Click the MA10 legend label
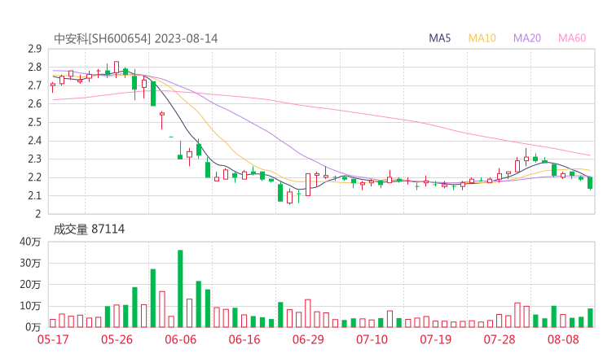 482,38
